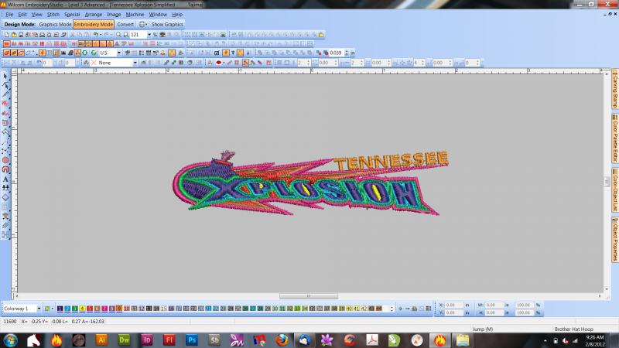Expand the undo history arrow
Screen dimensions: 619x348
101,35
